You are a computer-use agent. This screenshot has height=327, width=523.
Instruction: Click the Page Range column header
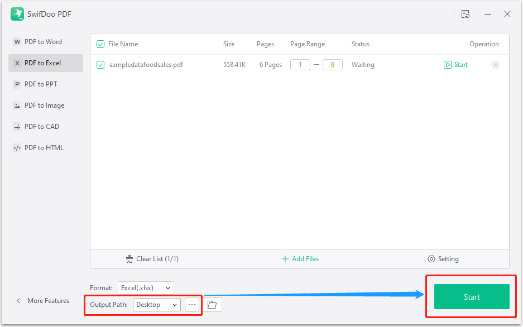tap(308, 44)
